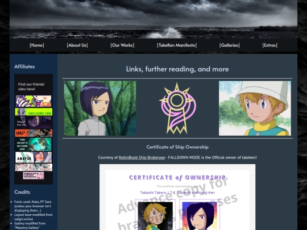Screen dimensions: 307x230
Task: Click the small pink affiliate button badge
Action: [34, 175]
